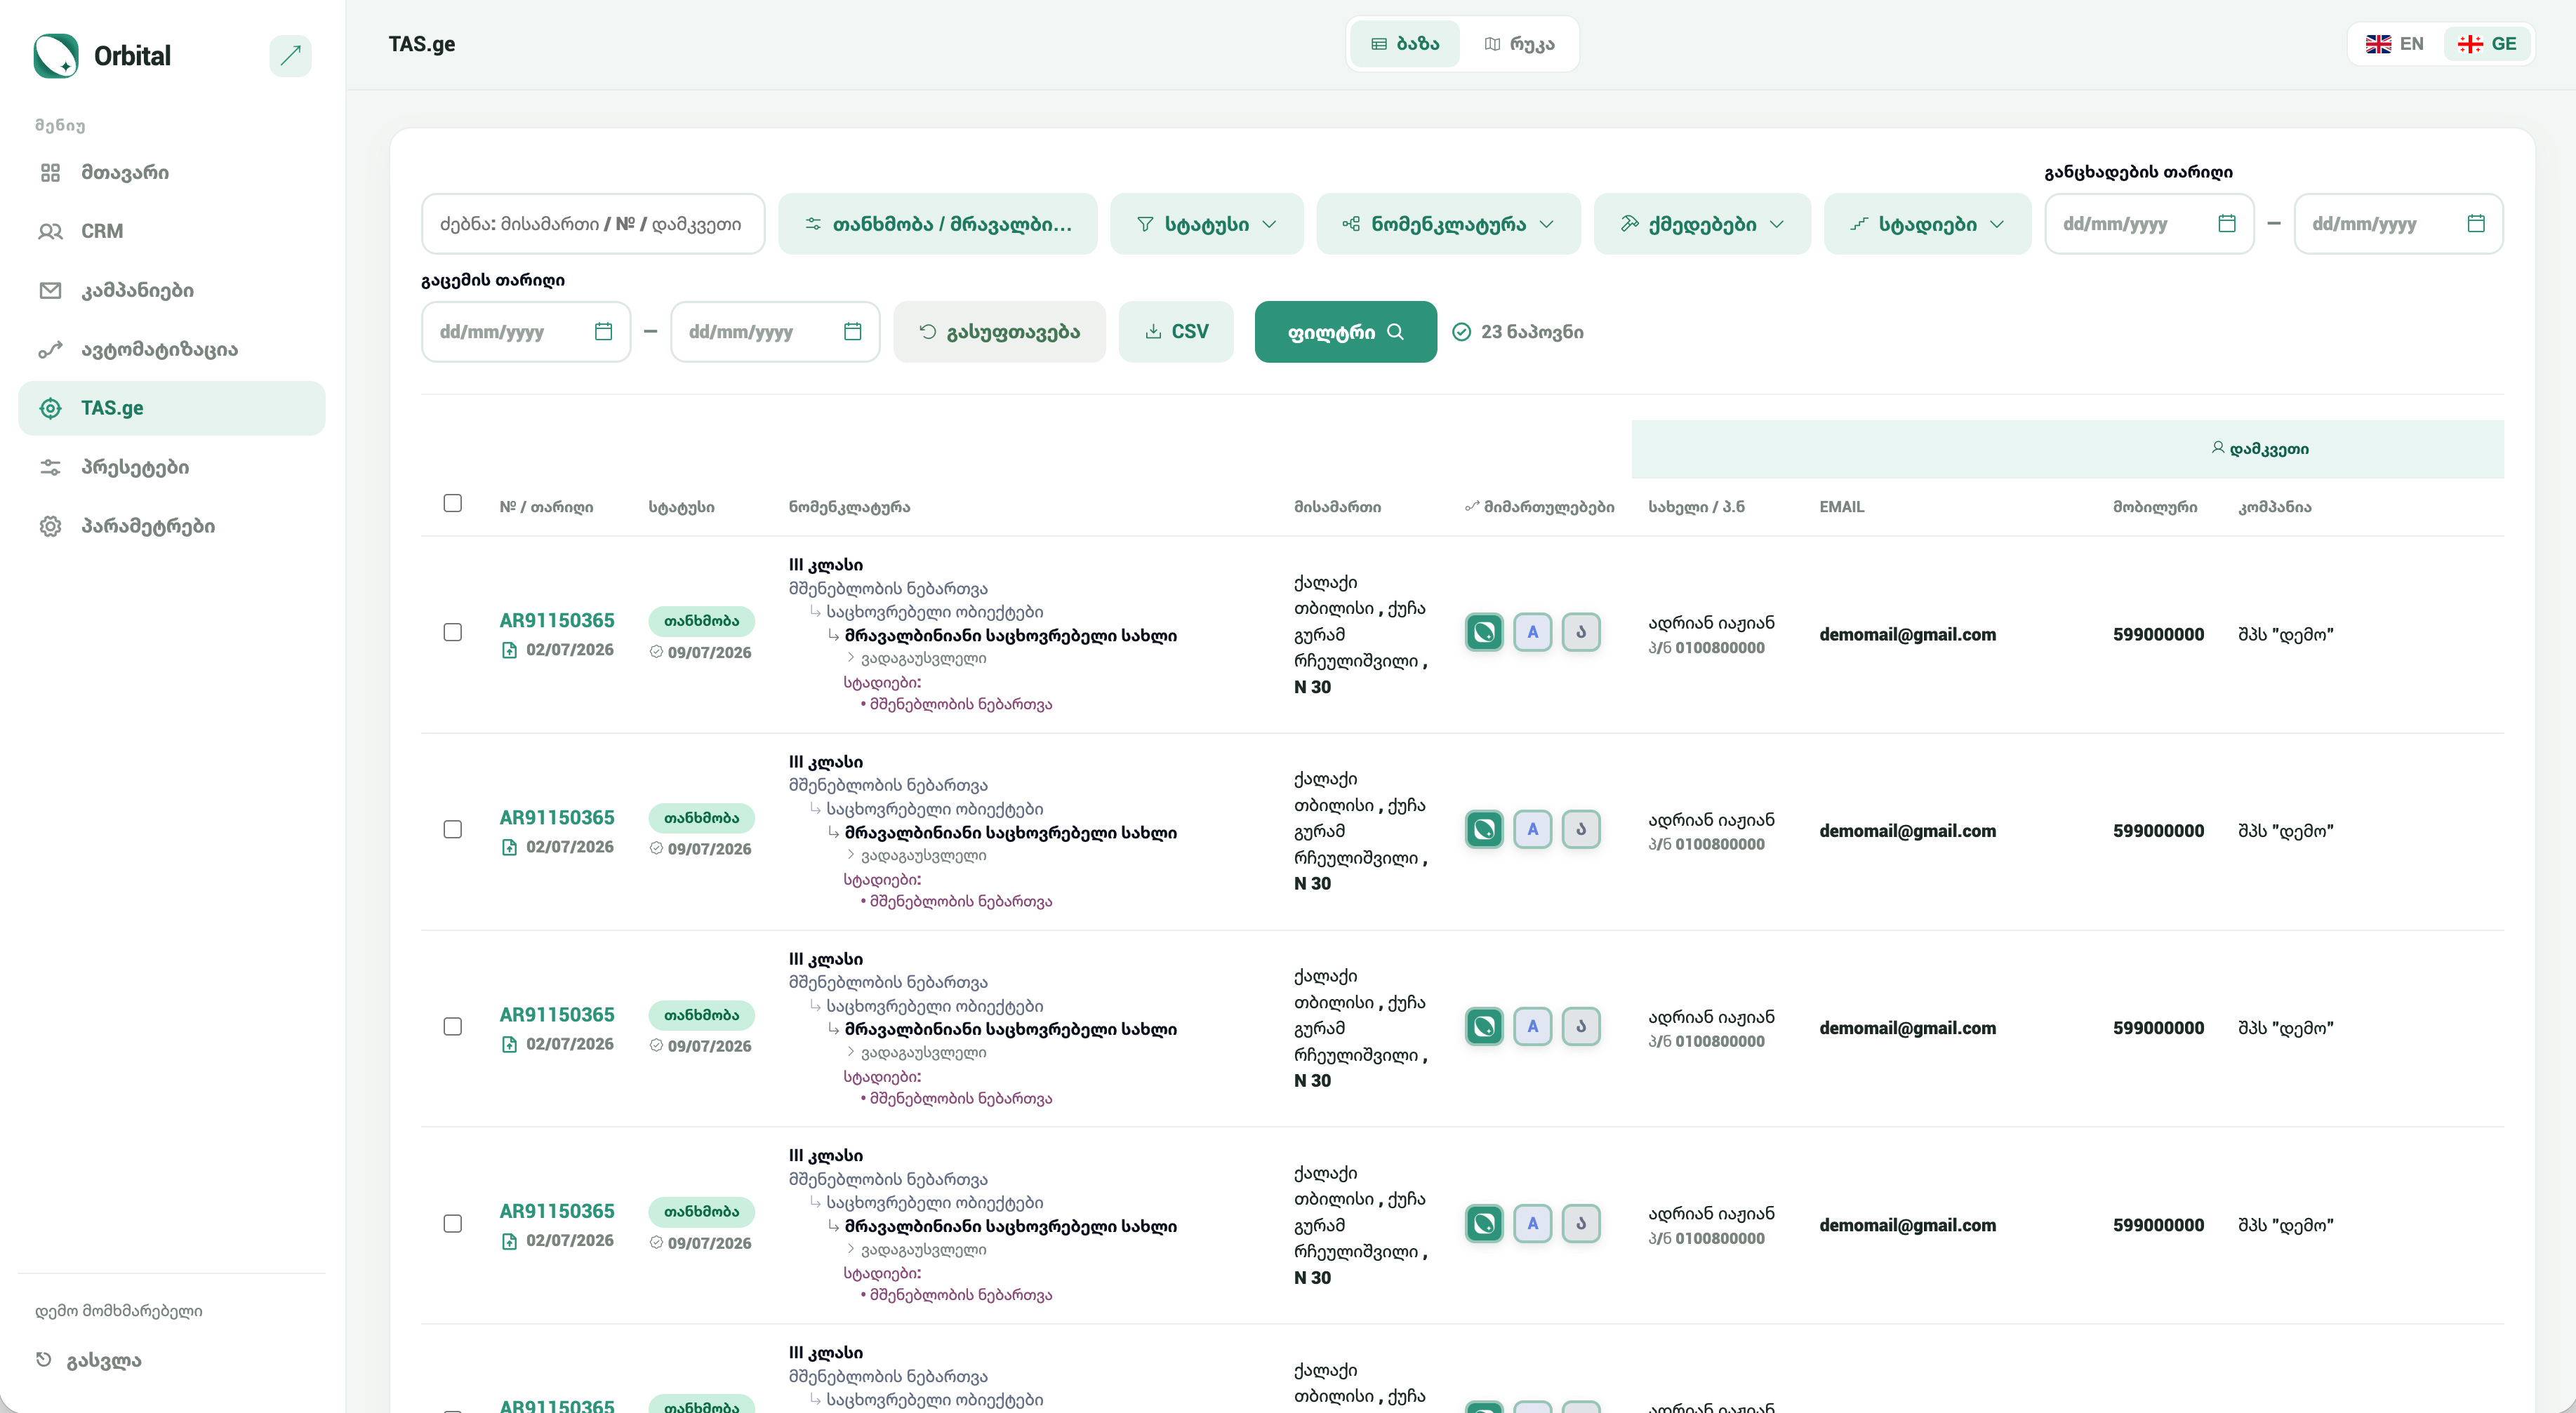Apply filters with the ფილტრი button

click(1345, 332)
